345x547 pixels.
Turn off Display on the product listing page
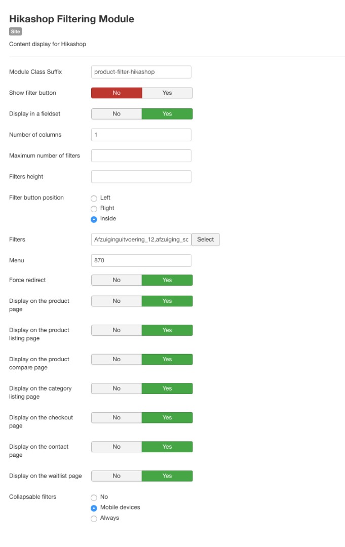tap(117, 330)
